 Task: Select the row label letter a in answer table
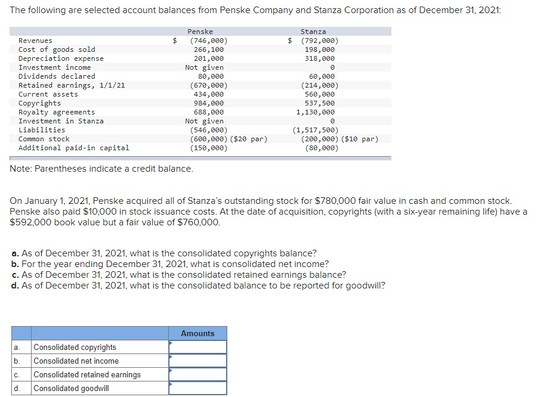click(x=18, y=346)
